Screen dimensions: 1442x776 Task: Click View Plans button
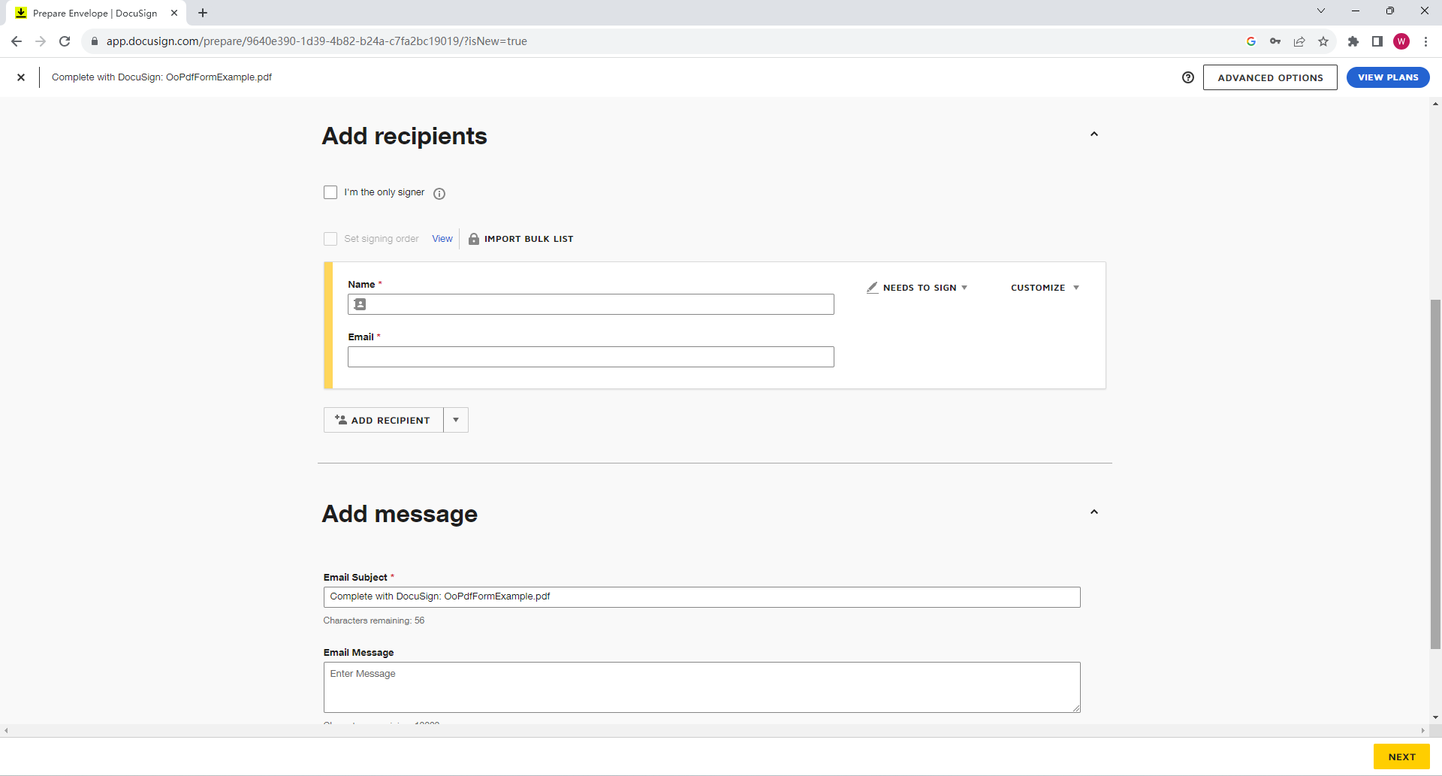pos(1388,77)
